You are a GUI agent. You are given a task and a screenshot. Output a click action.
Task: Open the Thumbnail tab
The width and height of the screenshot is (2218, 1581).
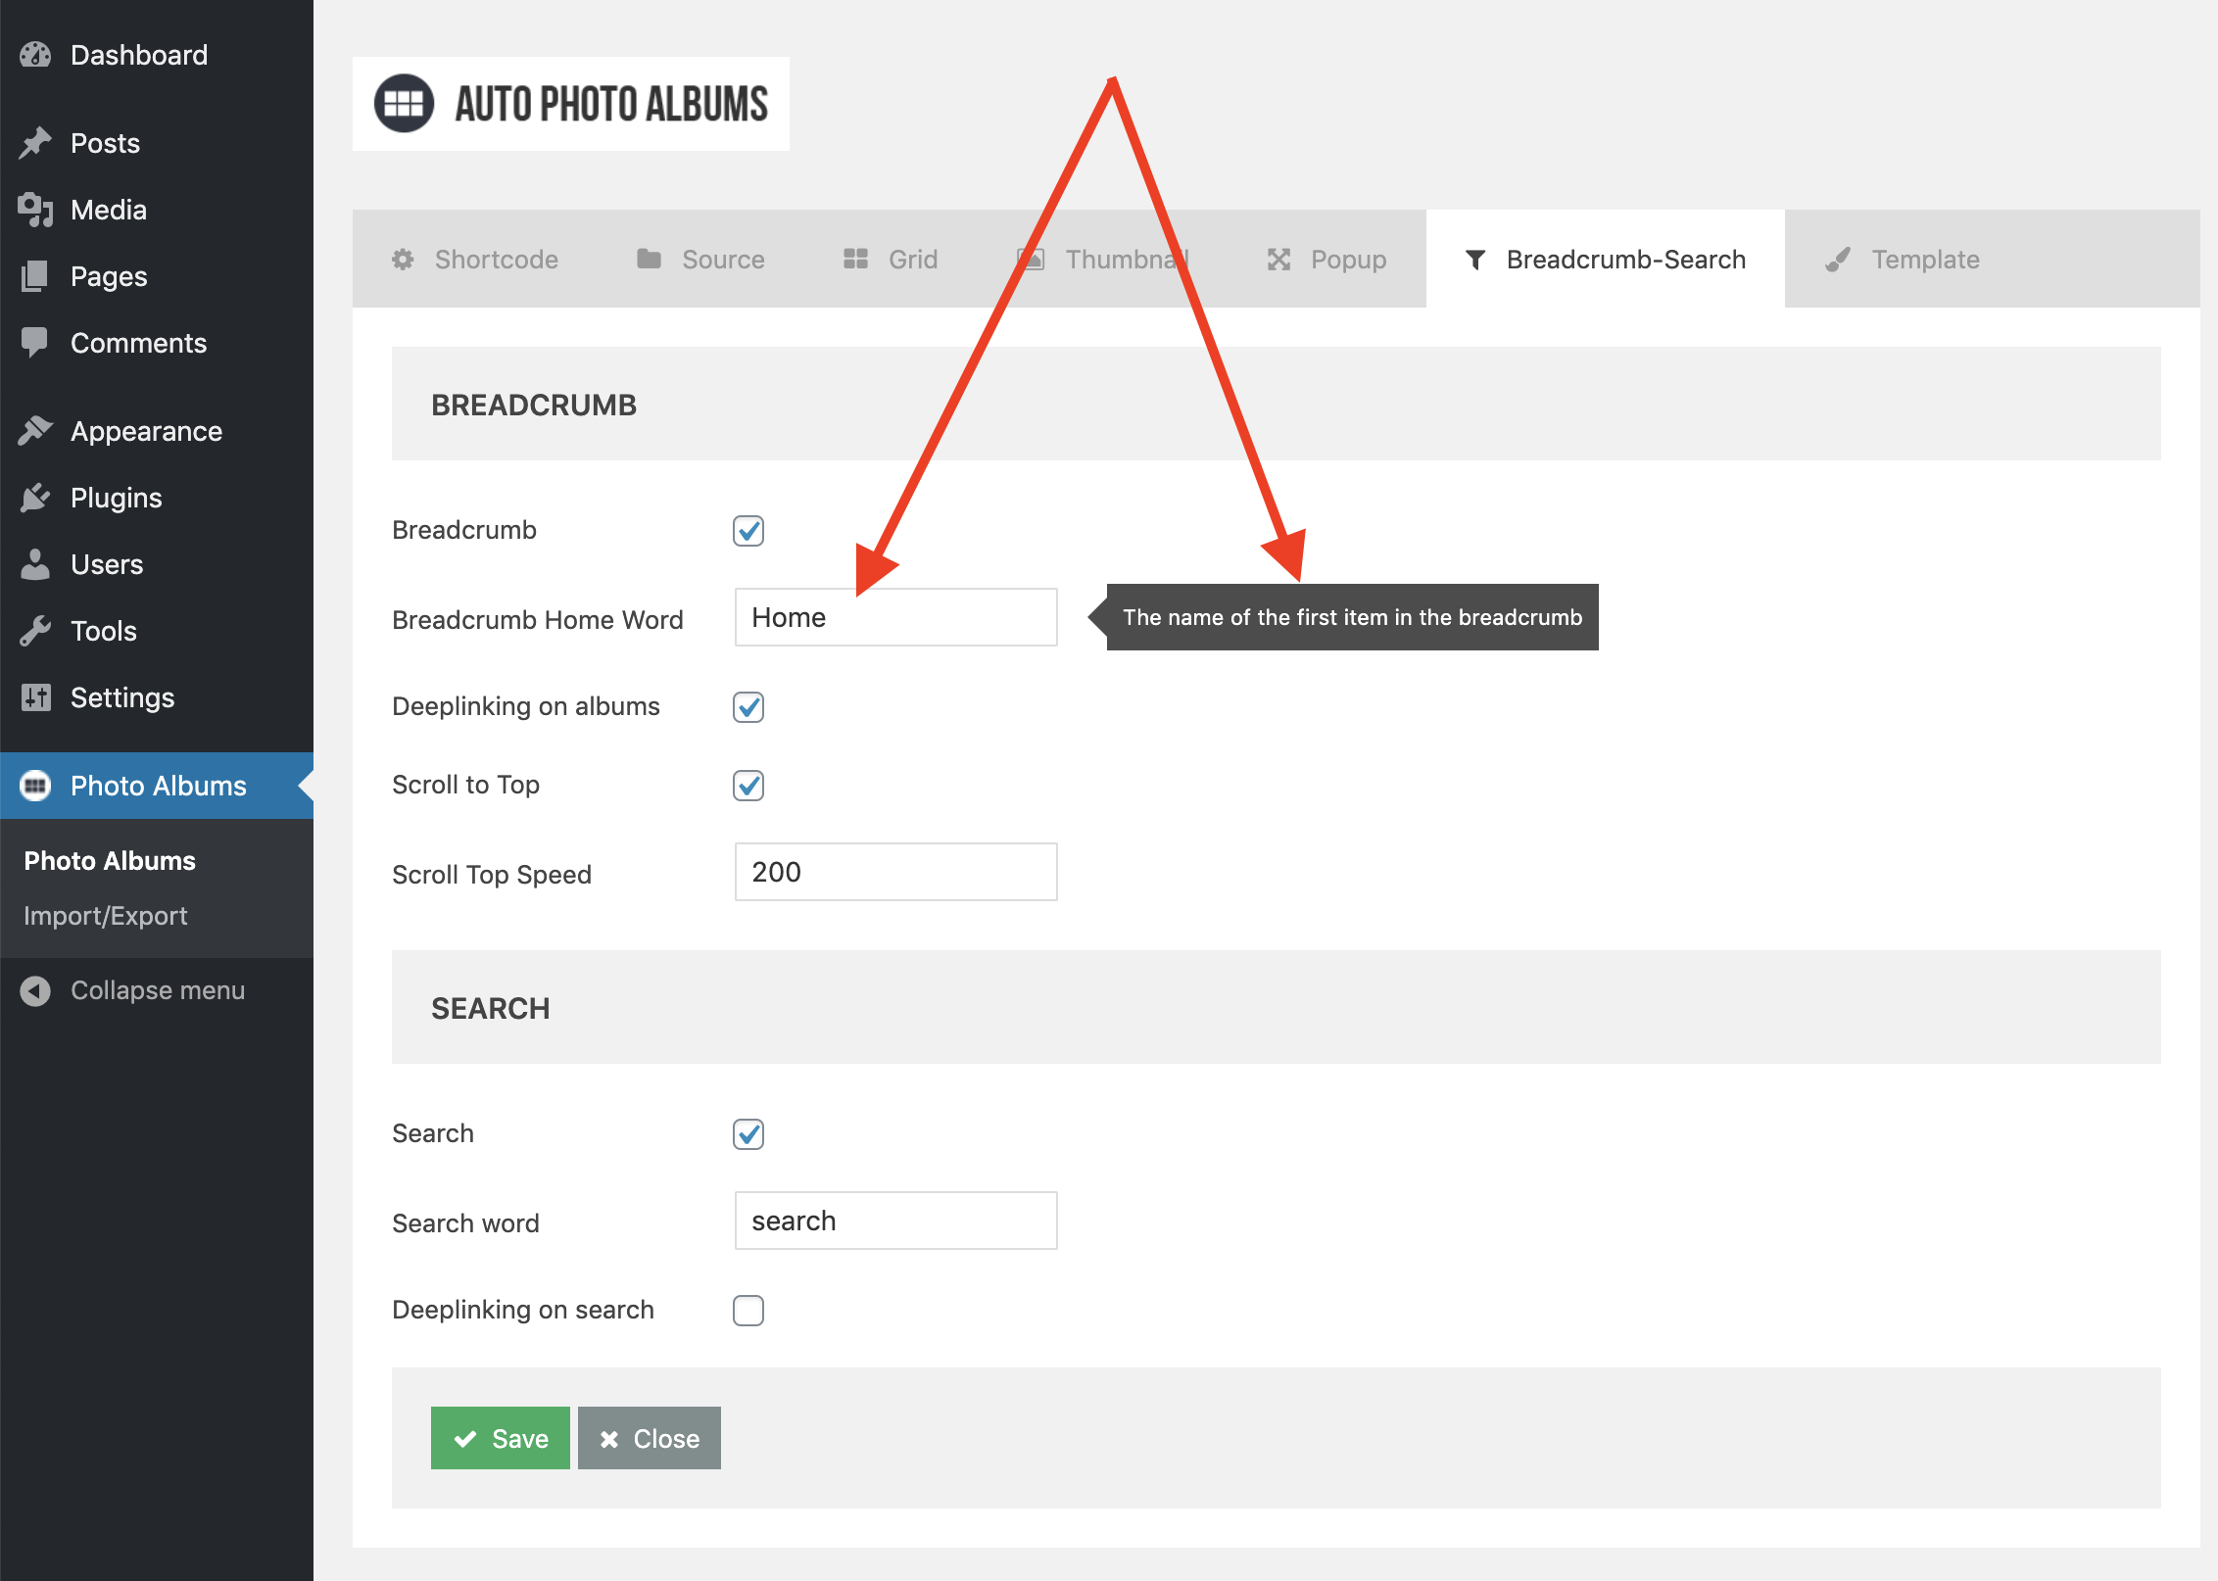1102,260
